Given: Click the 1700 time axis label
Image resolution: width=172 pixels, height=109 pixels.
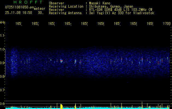Looking at the screenshot, I should pyautogui.click(x=167, y=23).
